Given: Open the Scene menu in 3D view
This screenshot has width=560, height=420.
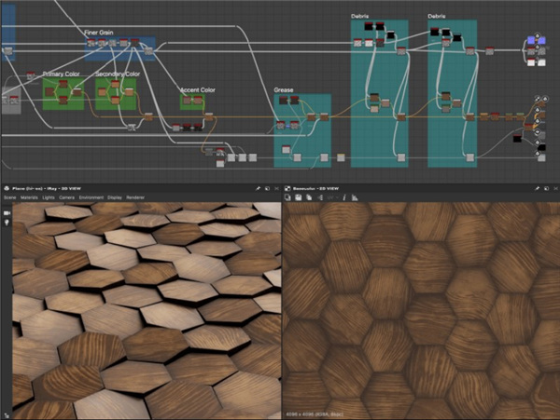Looking at the screenshot, I should click(9, 197).
